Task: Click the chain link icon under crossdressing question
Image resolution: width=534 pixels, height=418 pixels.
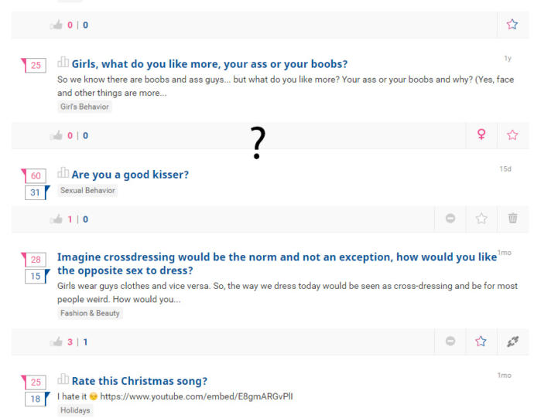Action: 512,342
